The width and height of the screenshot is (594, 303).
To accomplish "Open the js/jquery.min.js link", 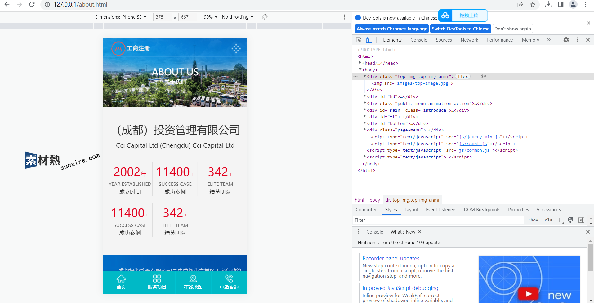I will coord(479,137).
